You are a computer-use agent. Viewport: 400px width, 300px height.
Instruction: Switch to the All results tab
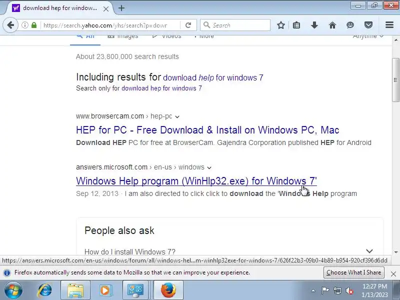coord(85,38)
